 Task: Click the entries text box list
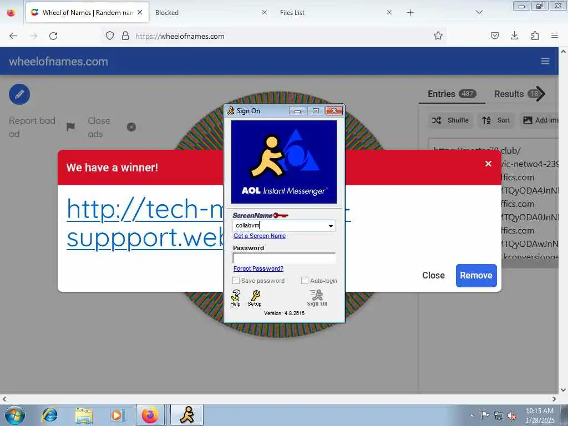(x=493, y=203)
